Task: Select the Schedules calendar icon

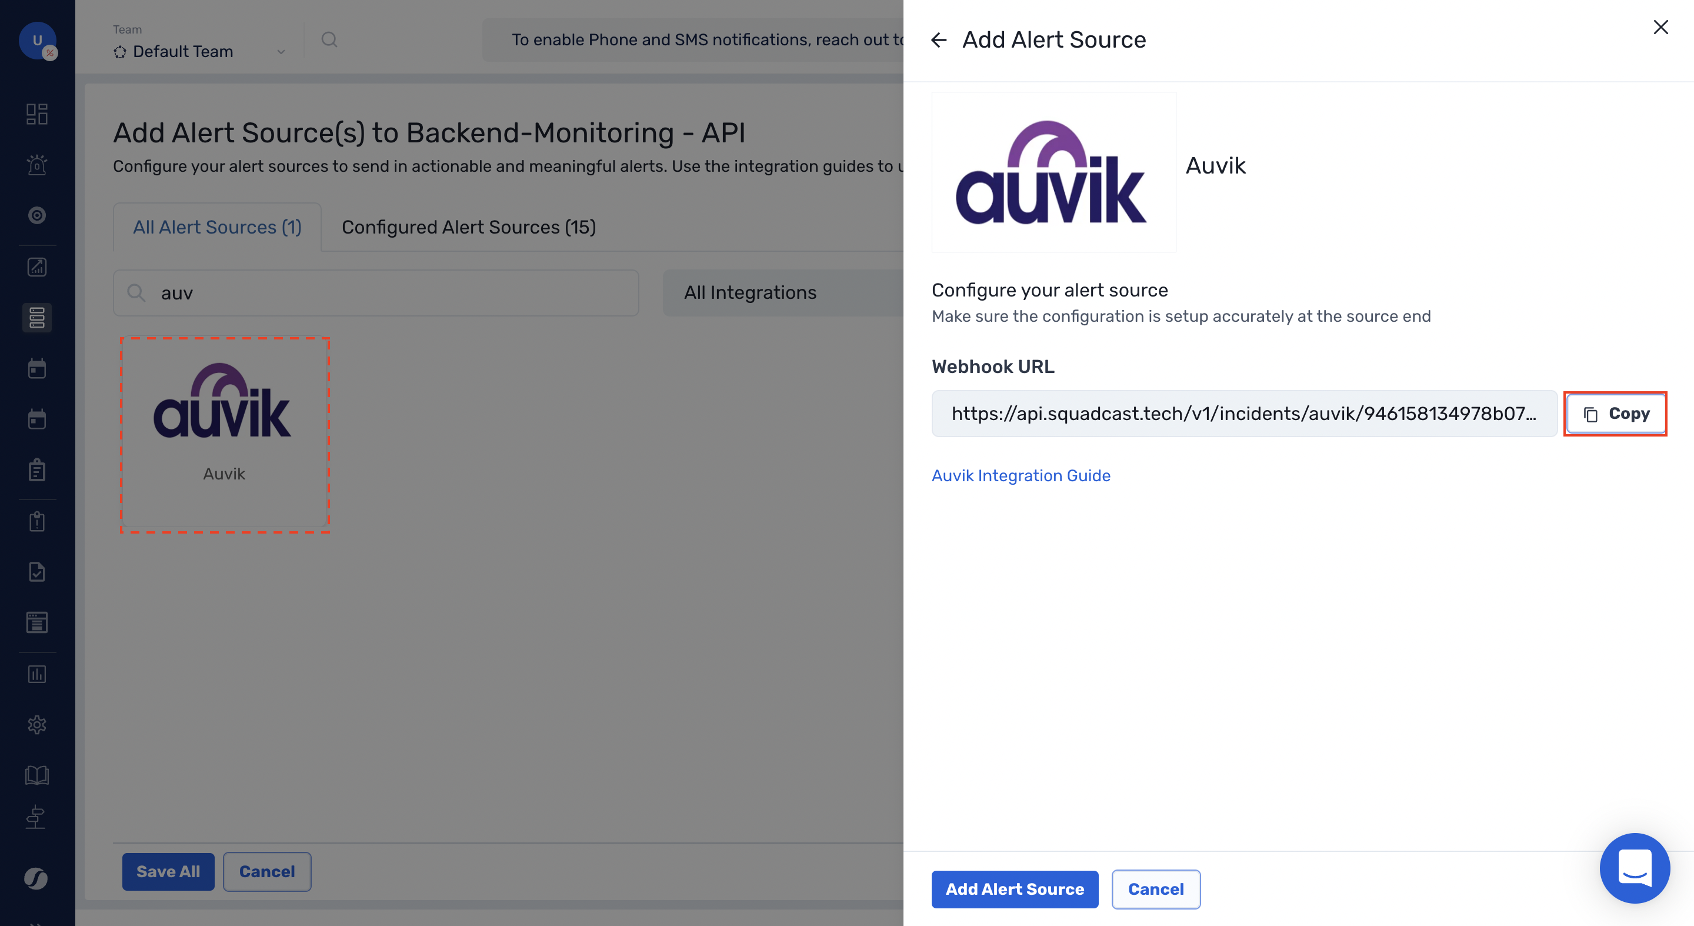Action: [x=38, y=368]
